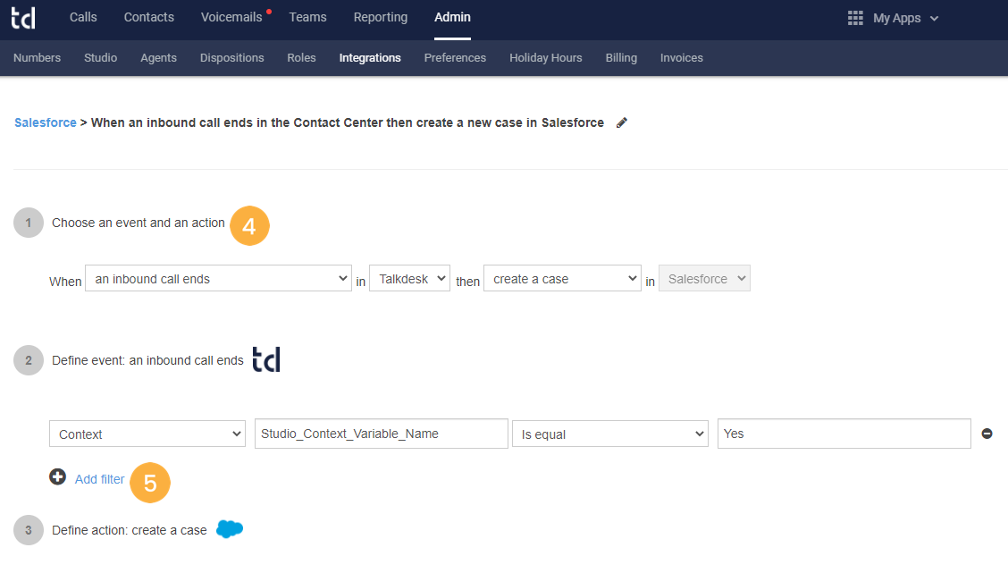Viewport: 1008px width, 573px height.
Task: Open the Roles admin section
Action: [x=301, y=58]
